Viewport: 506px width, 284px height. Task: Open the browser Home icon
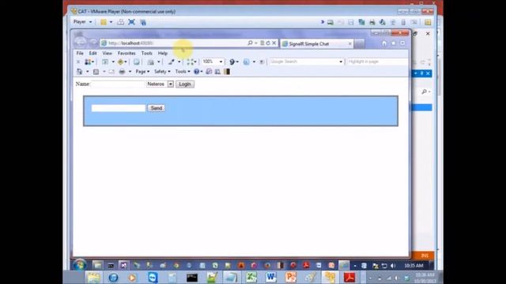[384, 43]
